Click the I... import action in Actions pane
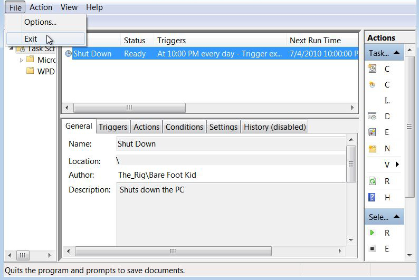This screenshot has width=419, height=280. 387,101
